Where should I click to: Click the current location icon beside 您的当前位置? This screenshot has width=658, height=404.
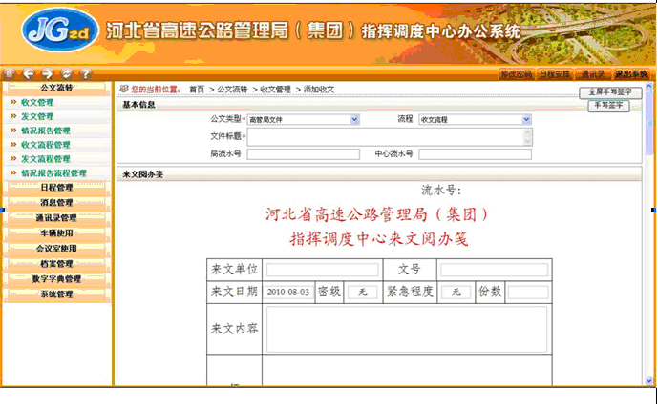pos(124,89)
